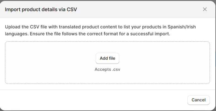216x111 pixels.
Task: Click the word 'Import' in the title
Action: point(12,9)
